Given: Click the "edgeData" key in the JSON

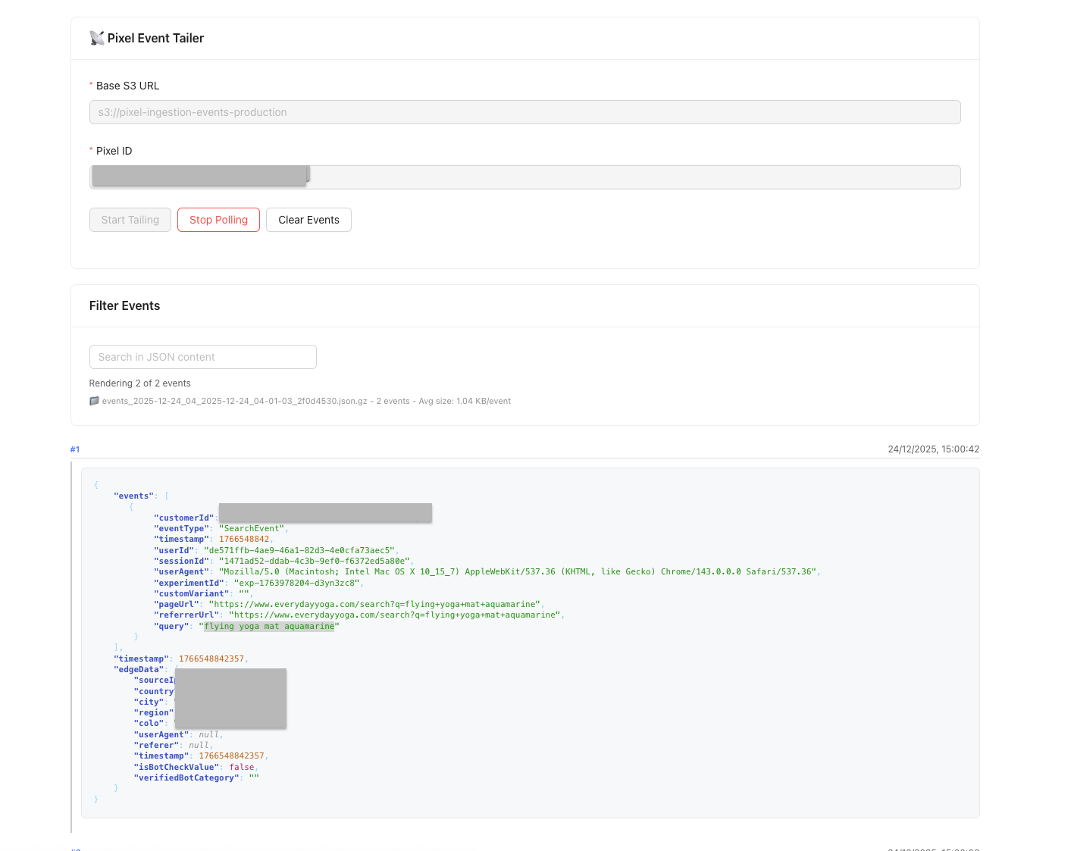Looking at the screenshot, I should coord(139,669).
